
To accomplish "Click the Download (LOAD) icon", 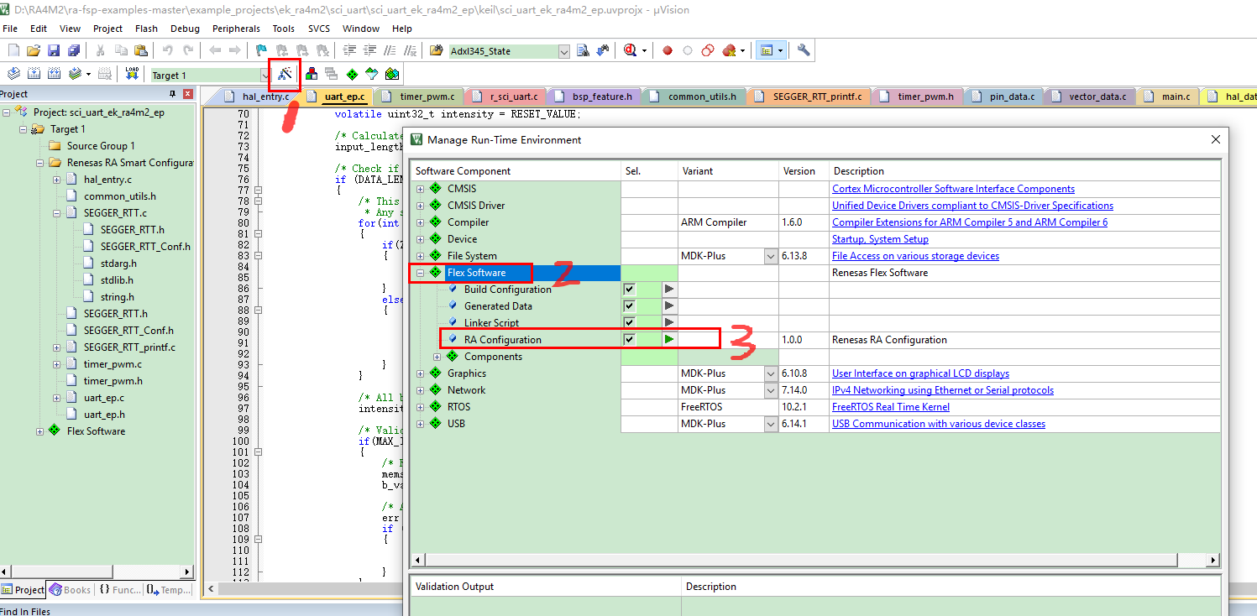I will click(x=132, y=74).
